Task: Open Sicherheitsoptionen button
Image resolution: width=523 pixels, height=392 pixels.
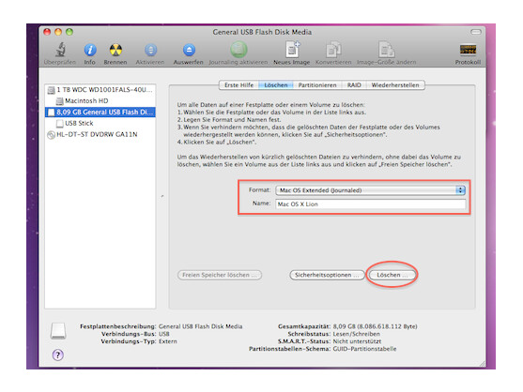Action: 327,275
